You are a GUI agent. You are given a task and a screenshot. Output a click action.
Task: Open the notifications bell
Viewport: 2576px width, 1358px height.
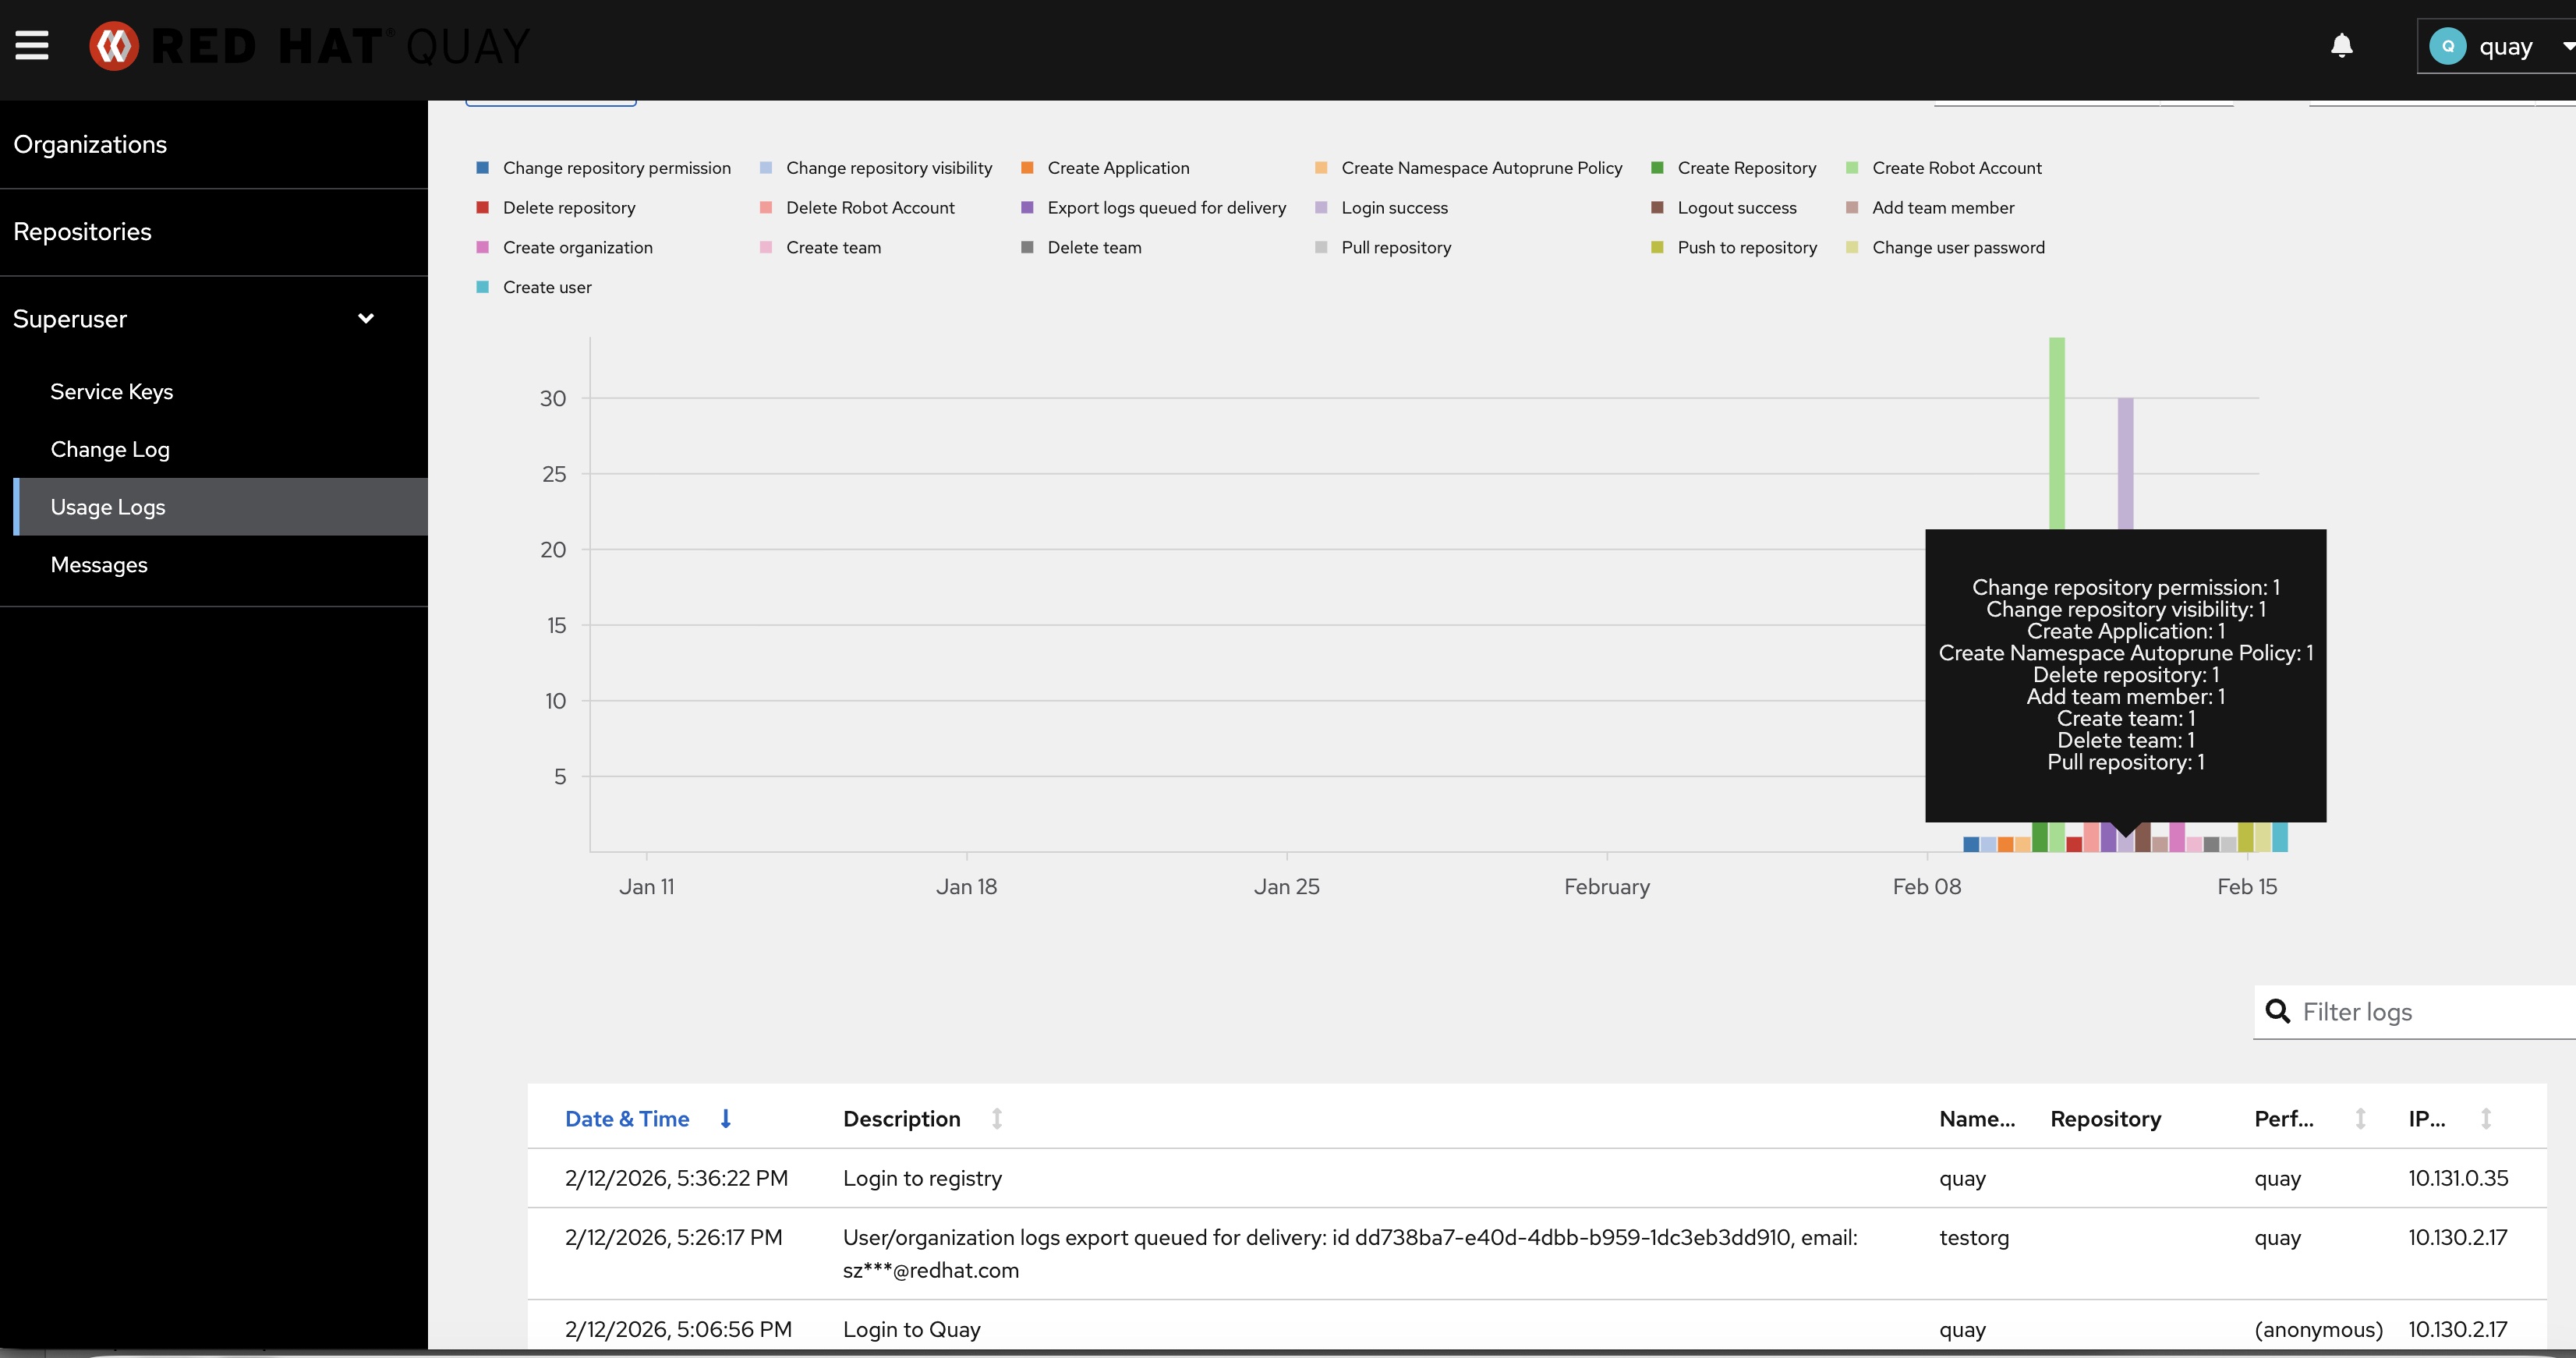(x=2341, y=46)
